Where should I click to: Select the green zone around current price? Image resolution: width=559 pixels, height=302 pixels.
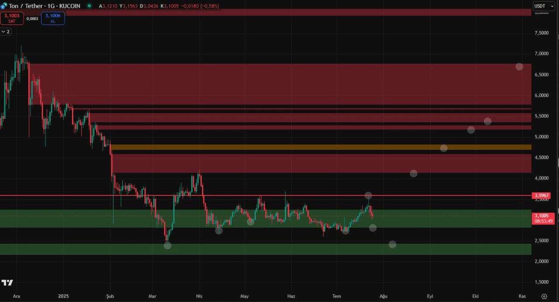[x=266, y=219]
